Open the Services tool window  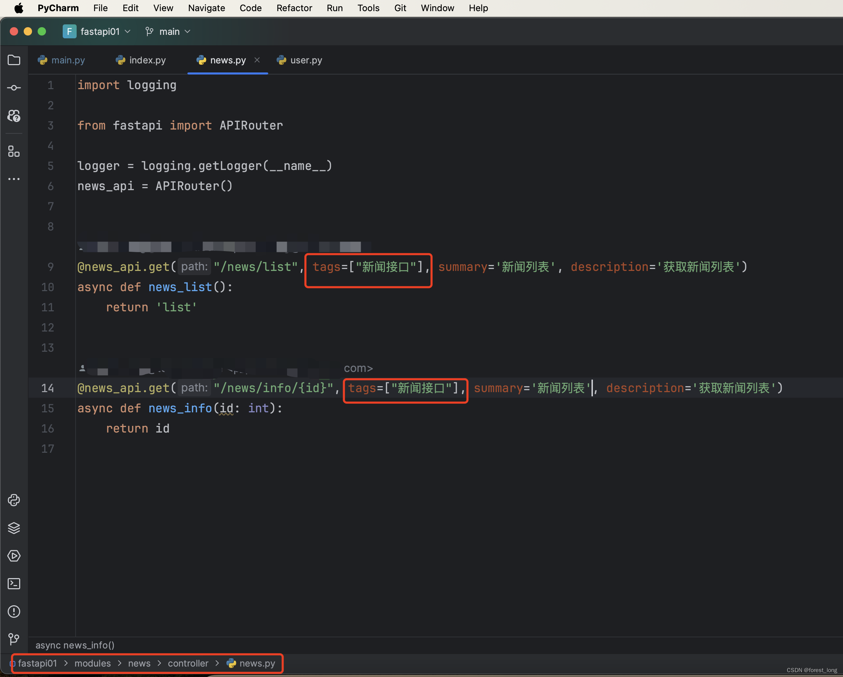coord(14,556)
